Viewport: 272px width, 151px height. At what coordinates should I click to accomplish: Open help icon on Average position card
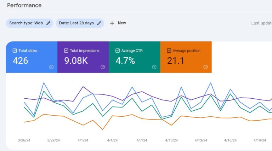(205, 67)
